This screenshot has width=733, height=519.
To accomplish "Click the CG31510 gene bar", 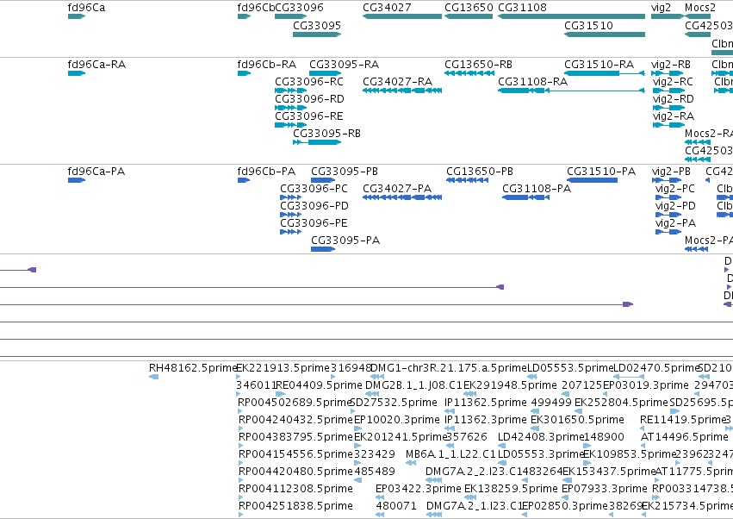I will pos(605,34).
